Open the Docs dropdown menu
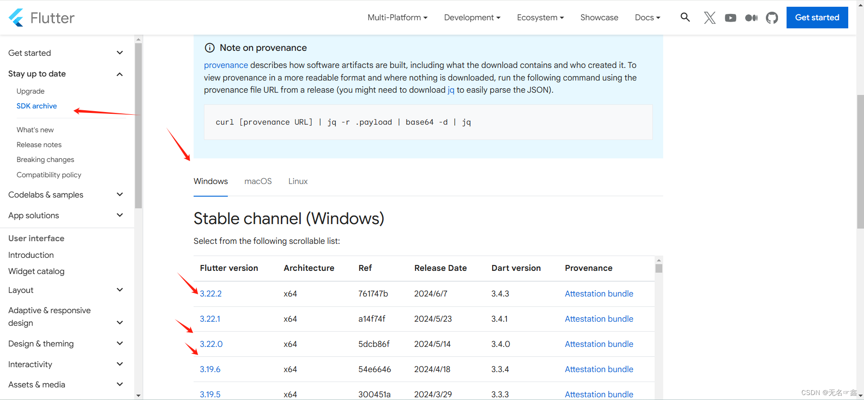Image resolution: width=864 pixels, height=400 pixels. (647, 18)
